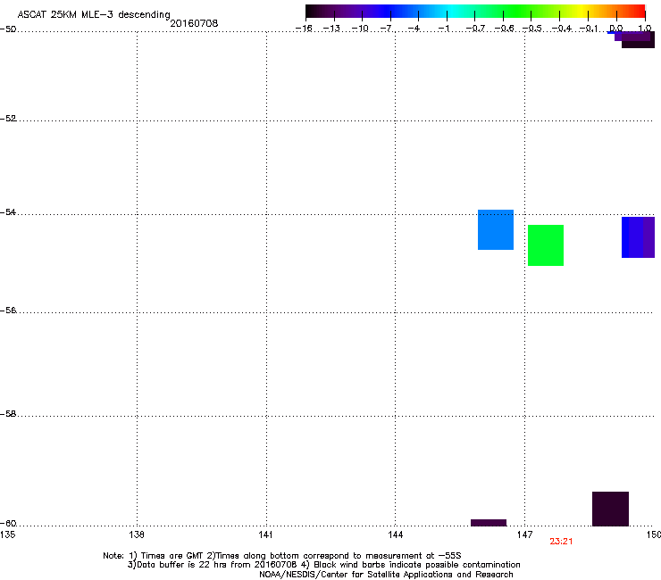Click the color bar label -0.4
This screenshot has height=580, width=661.
click(562, 29)
